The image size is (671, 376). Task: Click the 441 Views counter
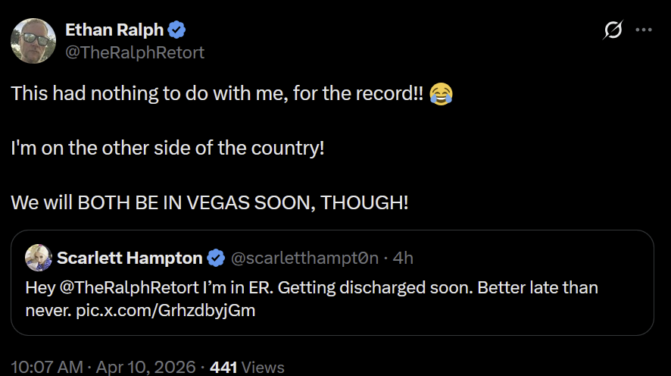coord(247,368)
